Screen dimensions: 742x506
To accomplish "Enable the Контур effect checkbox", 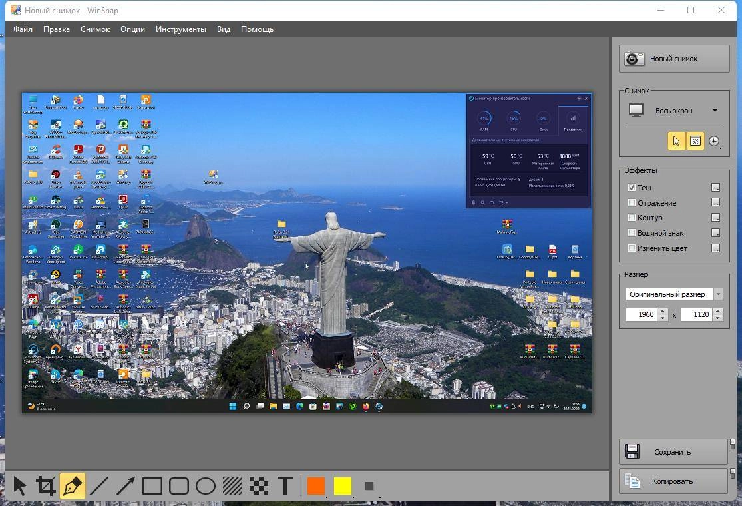I will point(632,218).
